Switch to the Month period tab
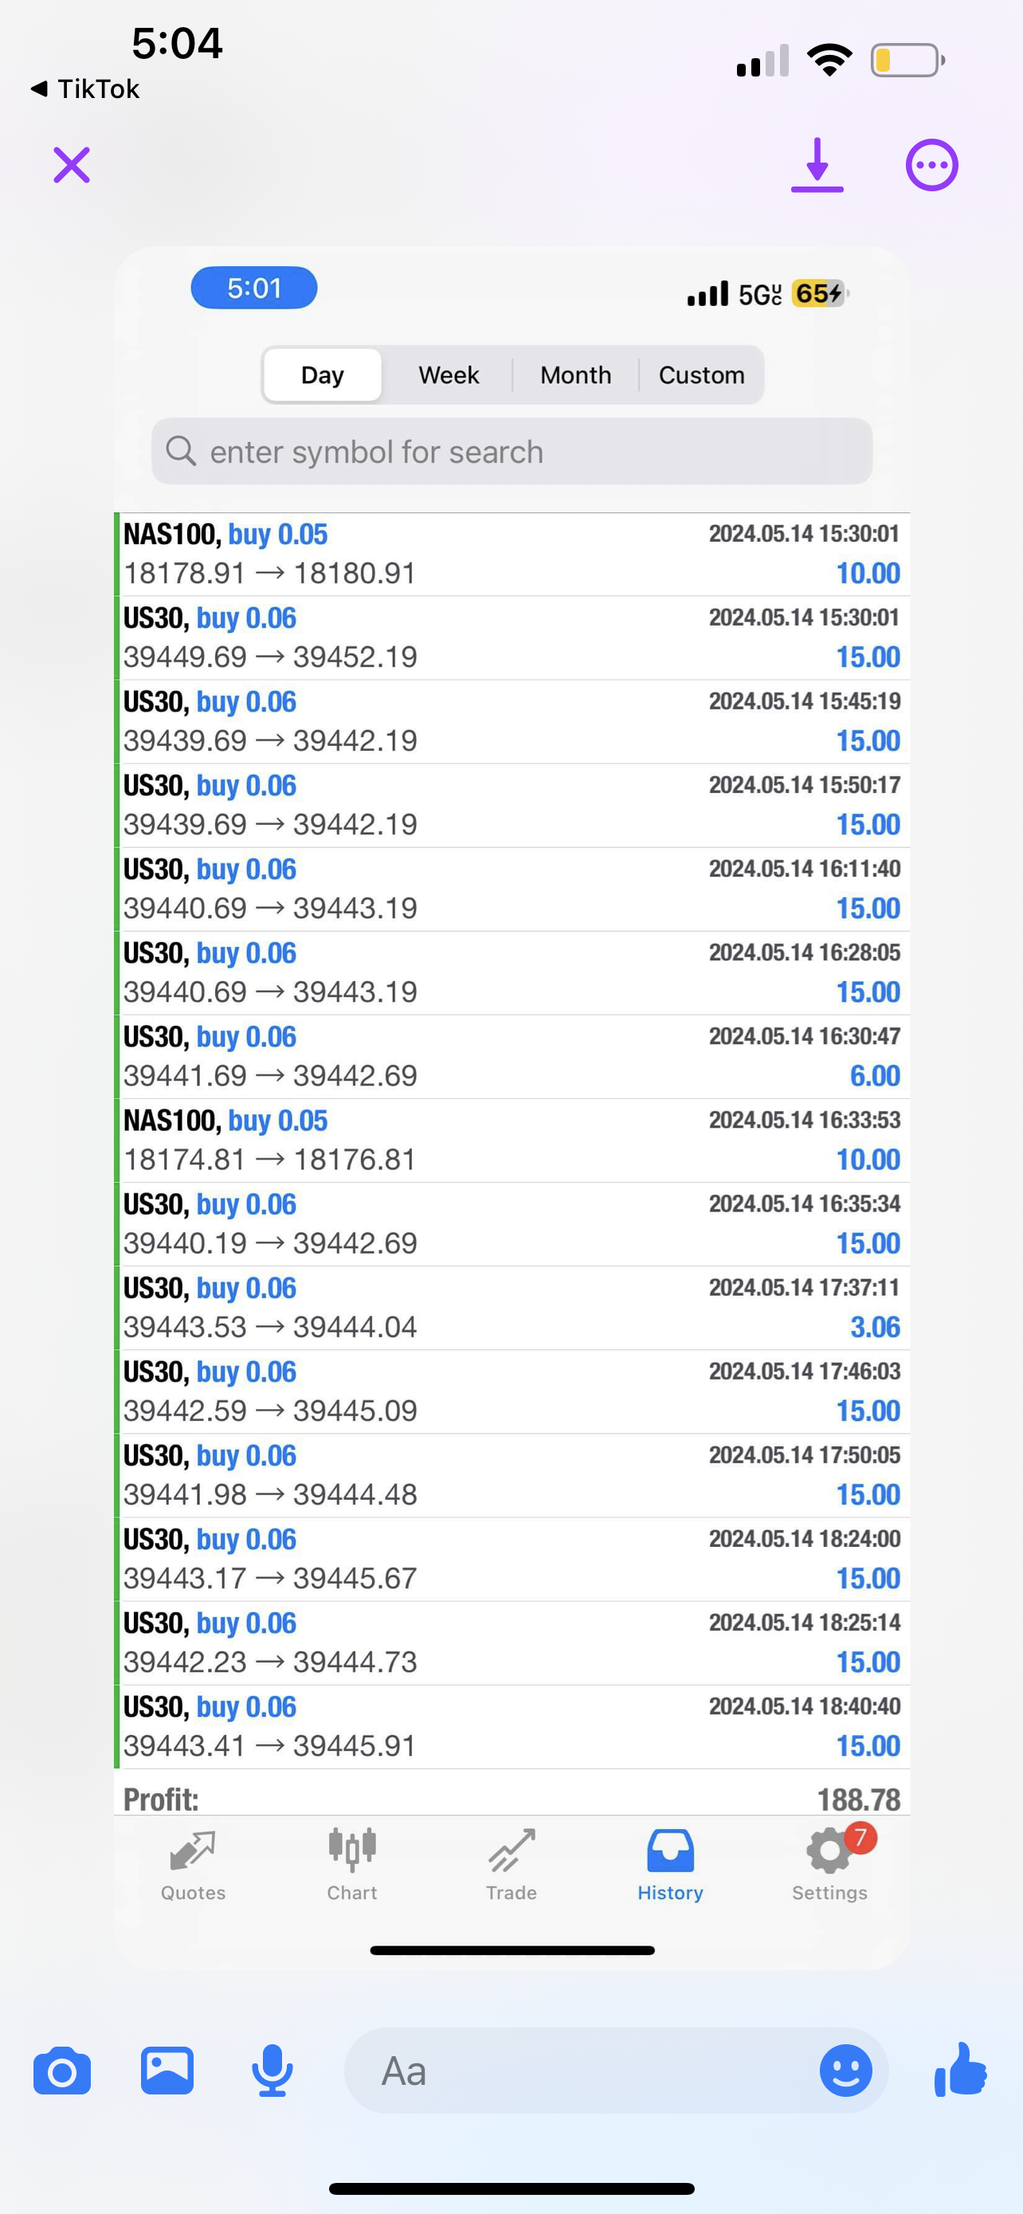Screen dimensions: 1023x2214 coord(575,375)
